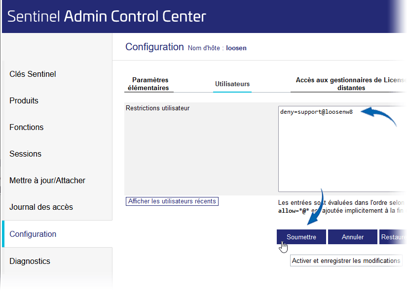This screenshot has width=407, height=291.
Task: Switch to Paramètres élémentaires tab
Action: pos(148,84)
